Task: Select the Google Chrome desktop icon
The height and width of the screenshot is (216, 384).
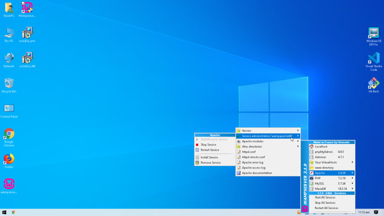Action: coord(9,137)
